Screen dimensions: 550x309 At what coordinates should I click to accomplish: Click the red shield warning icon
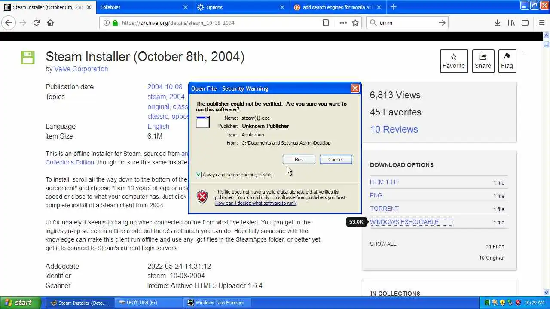coord(202,197)
